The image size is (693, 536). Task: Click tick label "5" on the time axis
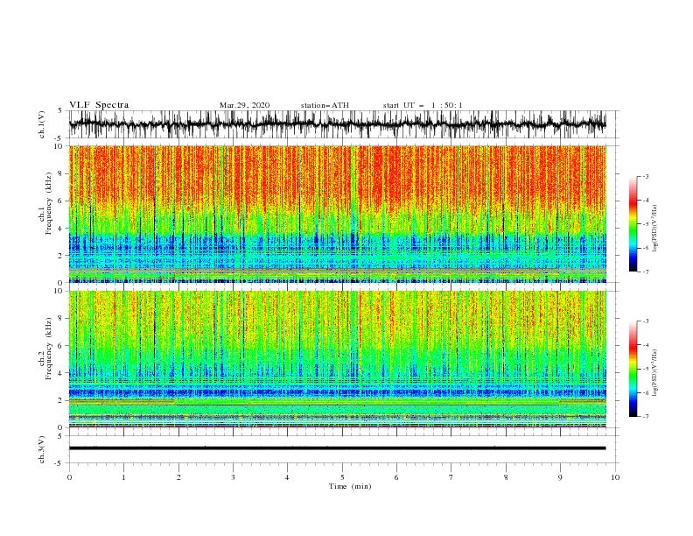tap(342, 477)
